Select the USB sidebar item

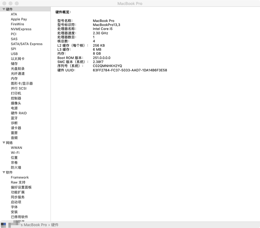pos(14,54)
